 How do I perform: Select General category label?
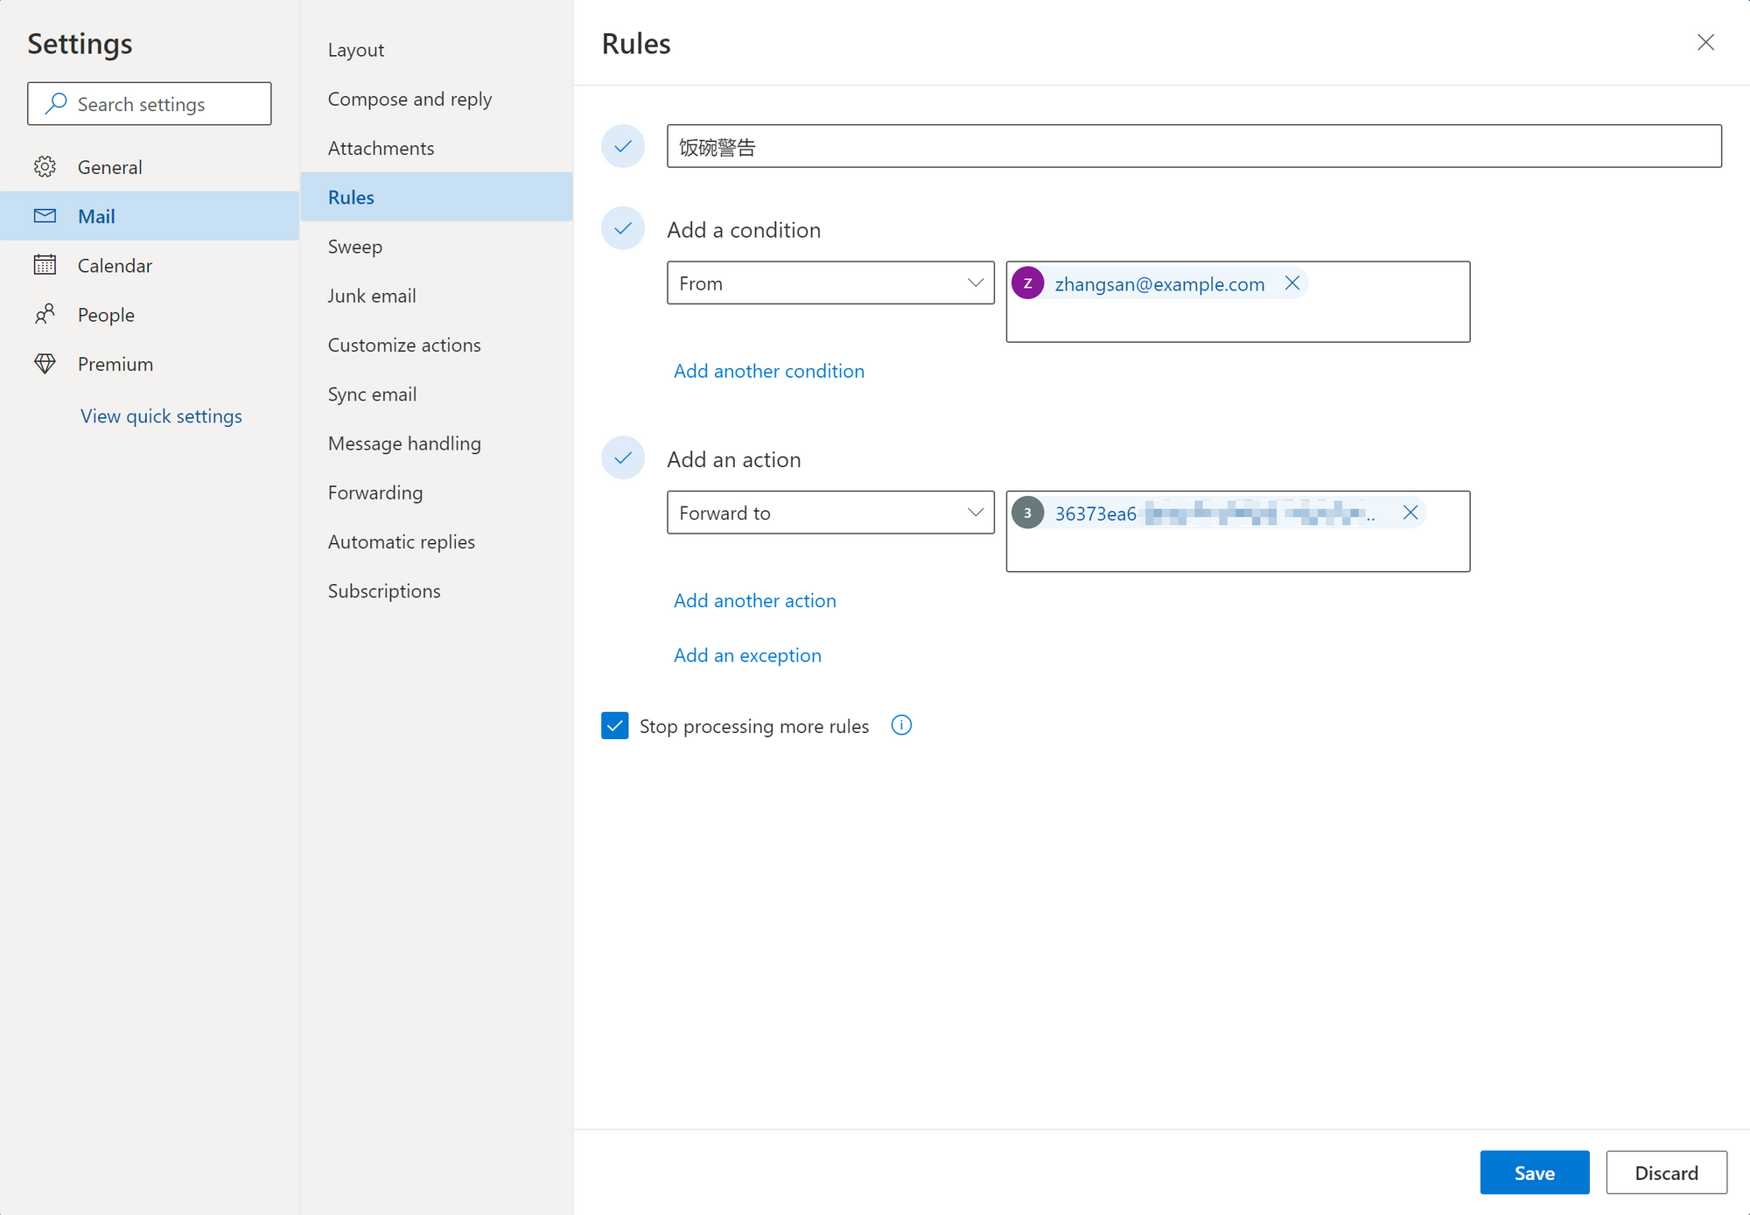pyautogui.click(x=109, y=167)
